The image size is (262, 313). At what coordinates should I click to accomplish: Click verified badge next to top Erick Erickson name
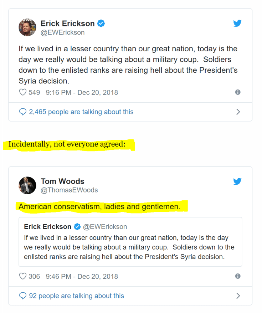[x=101, y=24]
